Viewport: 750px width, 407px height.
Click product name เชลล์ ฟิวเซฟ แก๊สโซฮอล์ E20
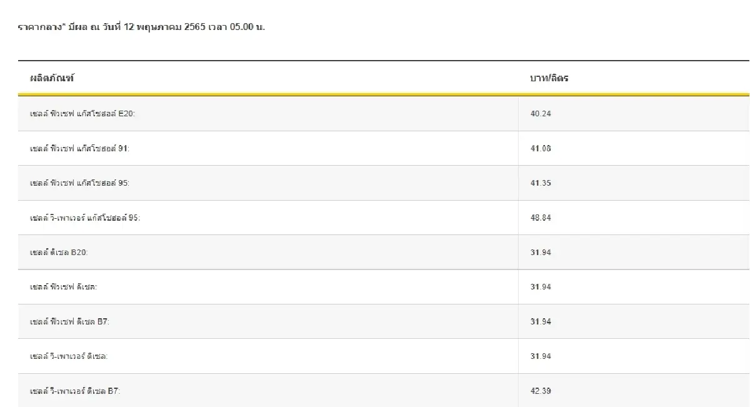click(x=82, y=114)
